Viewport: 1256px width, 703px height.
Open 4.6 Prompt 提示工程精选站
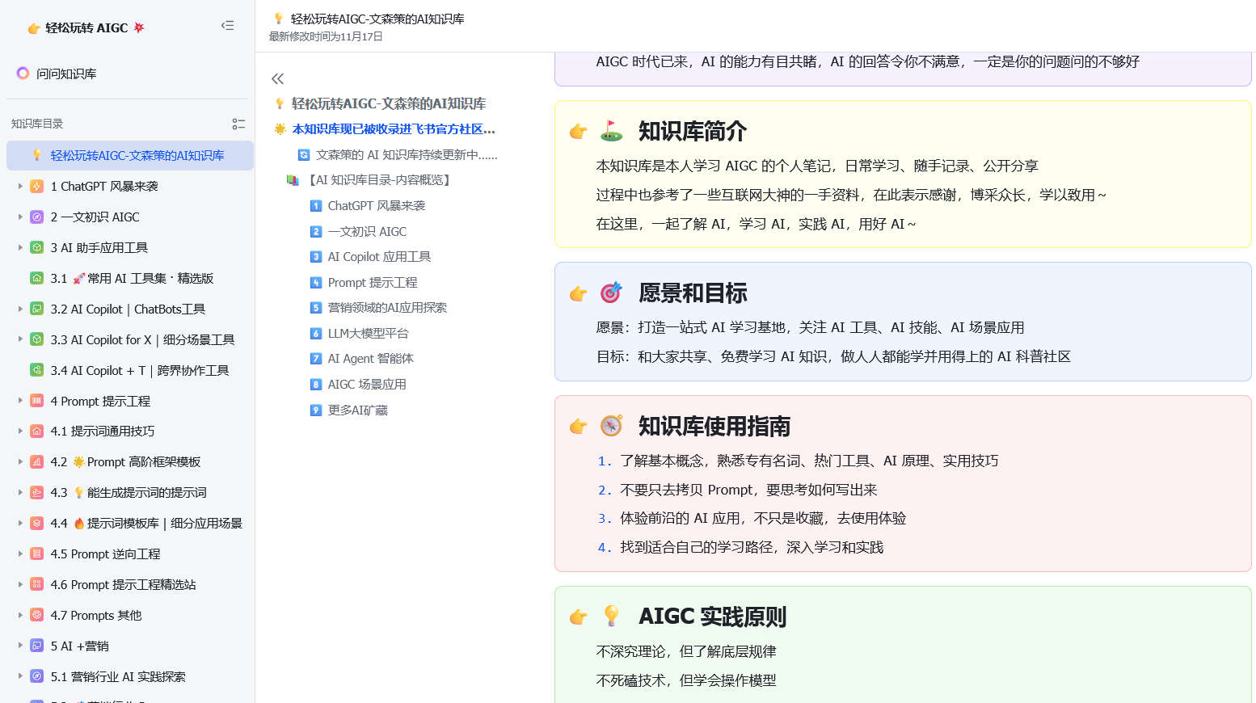click(x=123, y=584)
